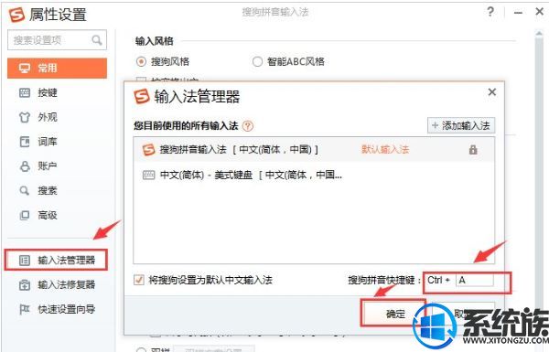
Task: Click the orange help icon beside 所有输入法
Action: pyautogui.click(x=248, y=125)
